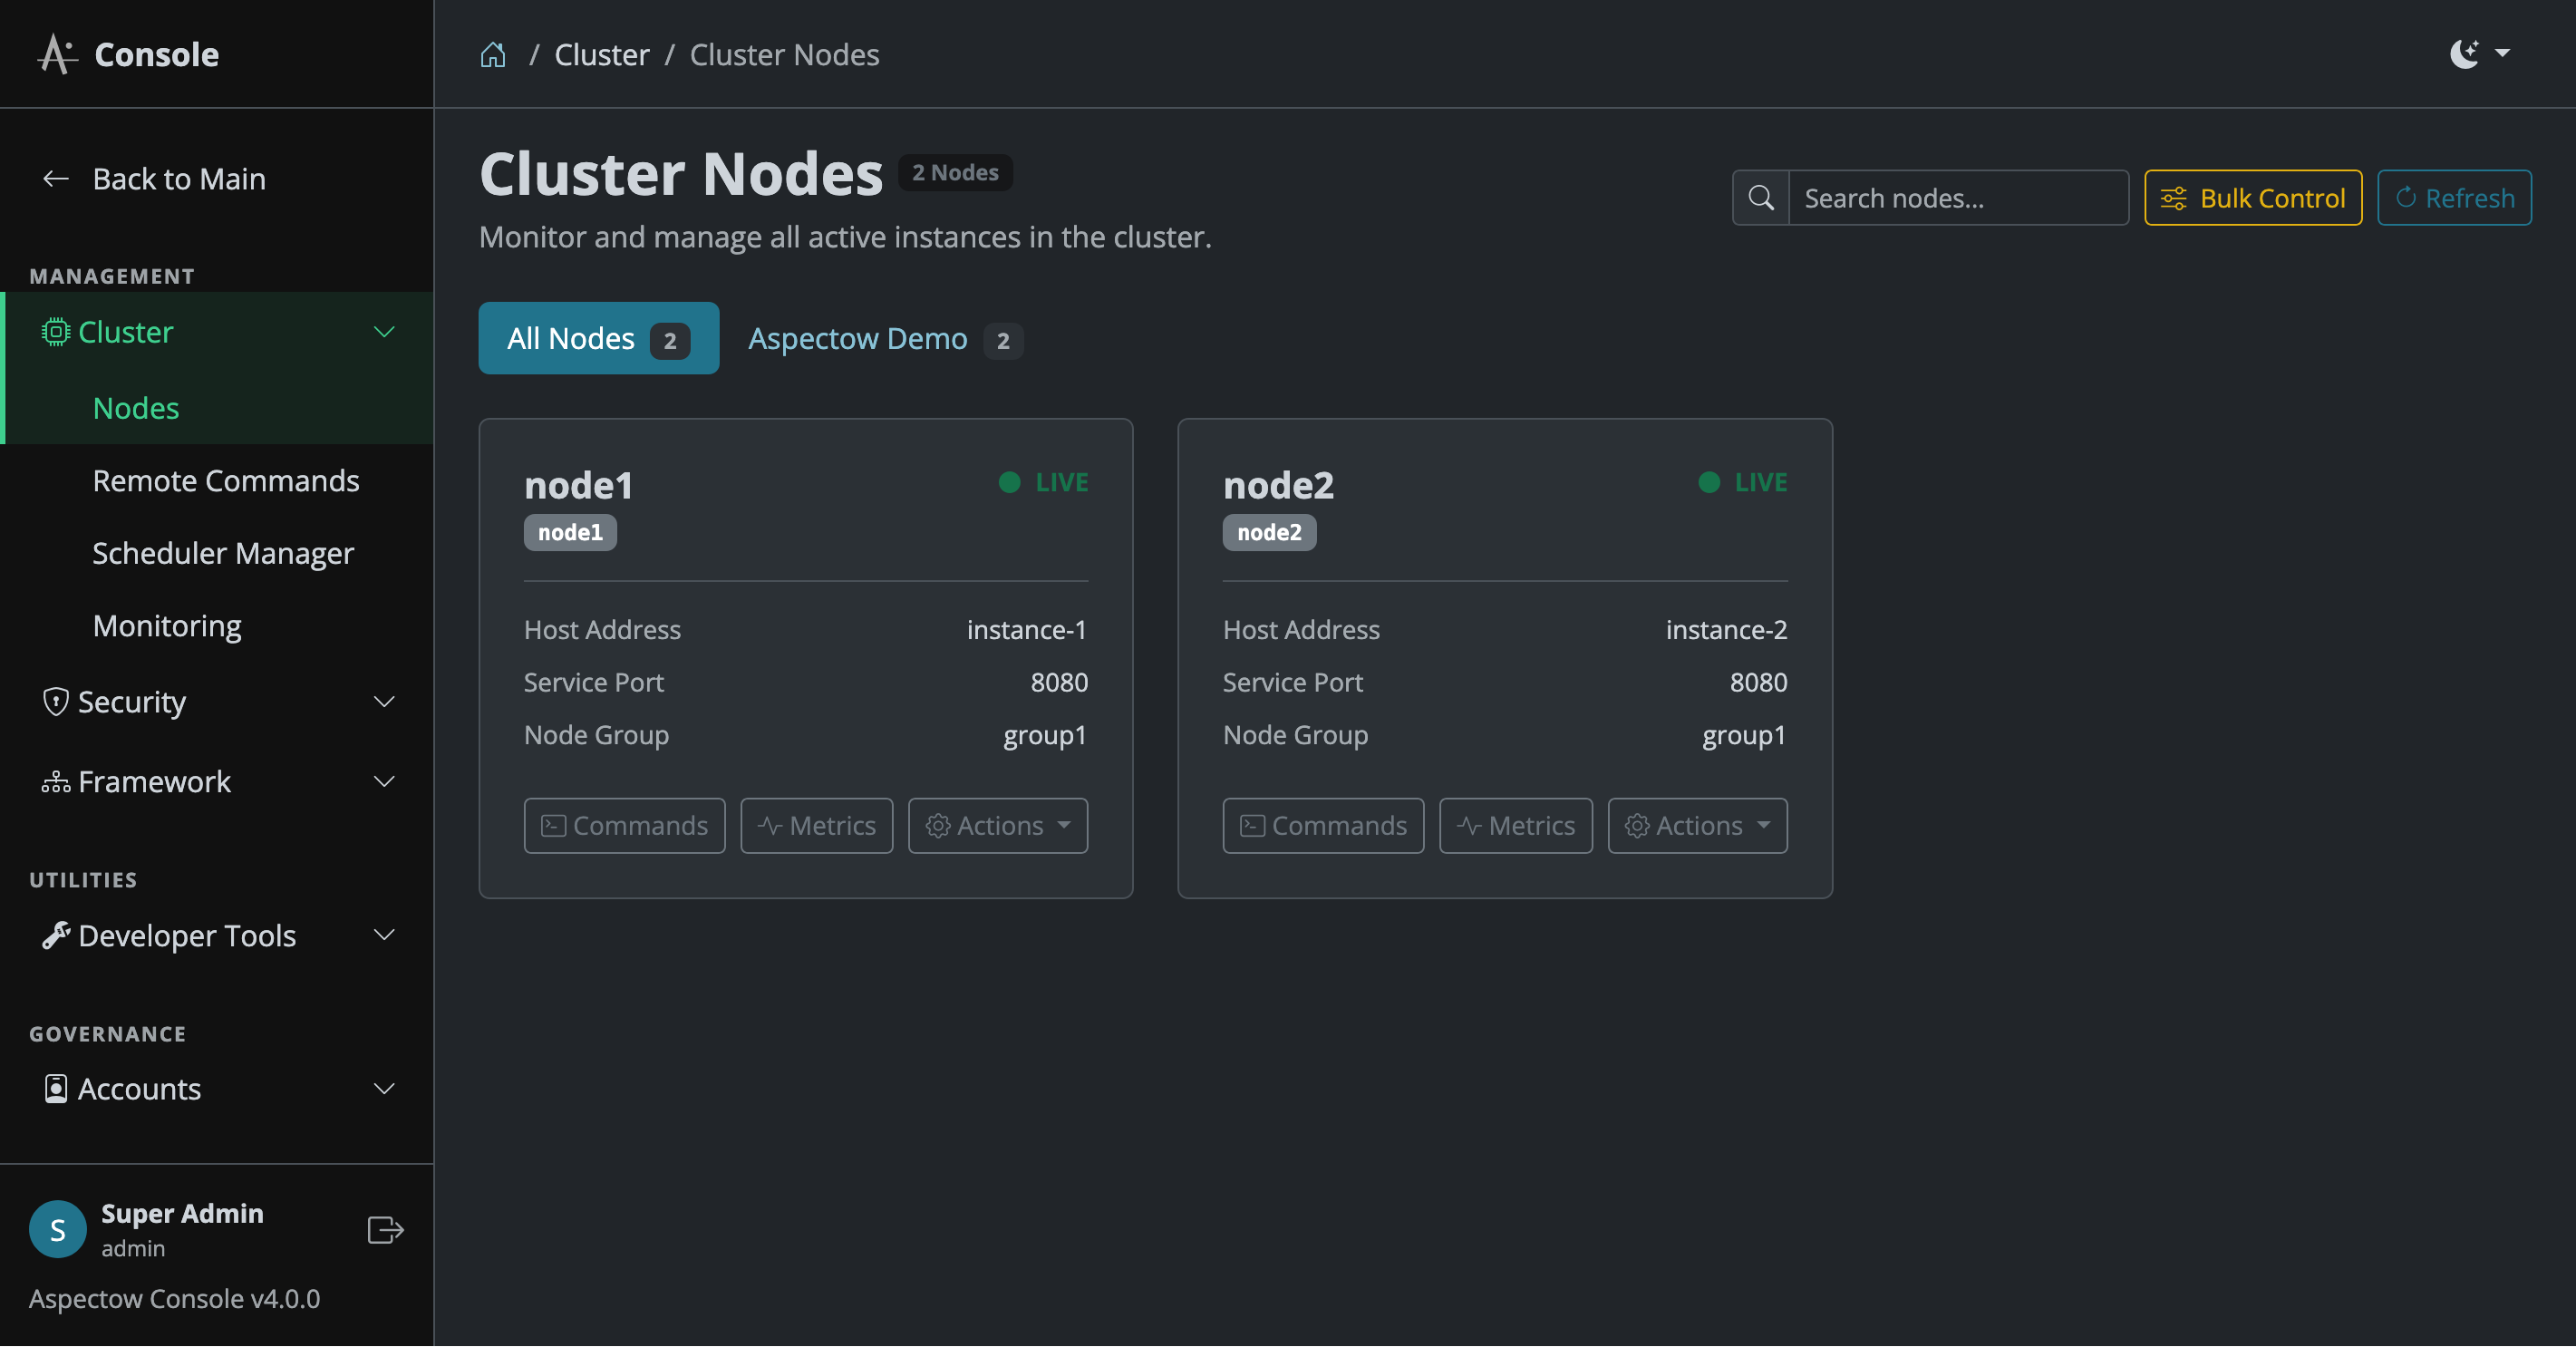
Task: Click the Super Admin avatar circle
Action: pos(58,1230)
